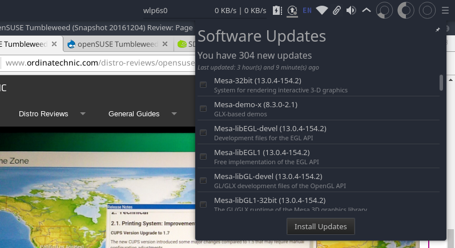Check the Mesa-32bit update checkbox
This screenshot has width=455, height=248.
(203, 84)
